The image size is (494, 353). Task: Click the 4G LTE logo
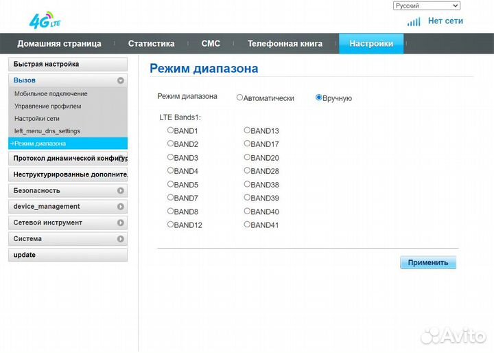click(x=45, y=21)
